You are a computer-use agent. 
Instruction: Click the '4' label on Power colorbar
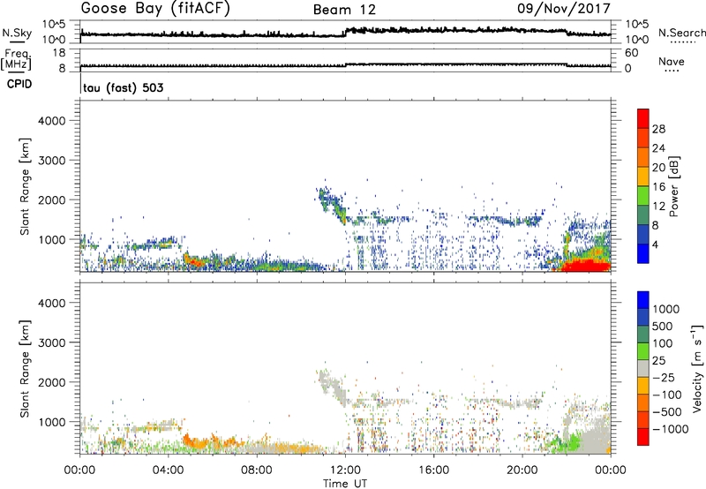(656, 244)
